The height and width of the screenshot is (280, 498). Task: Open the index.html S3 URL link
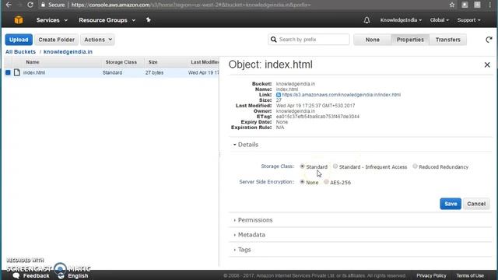point(341,95)
